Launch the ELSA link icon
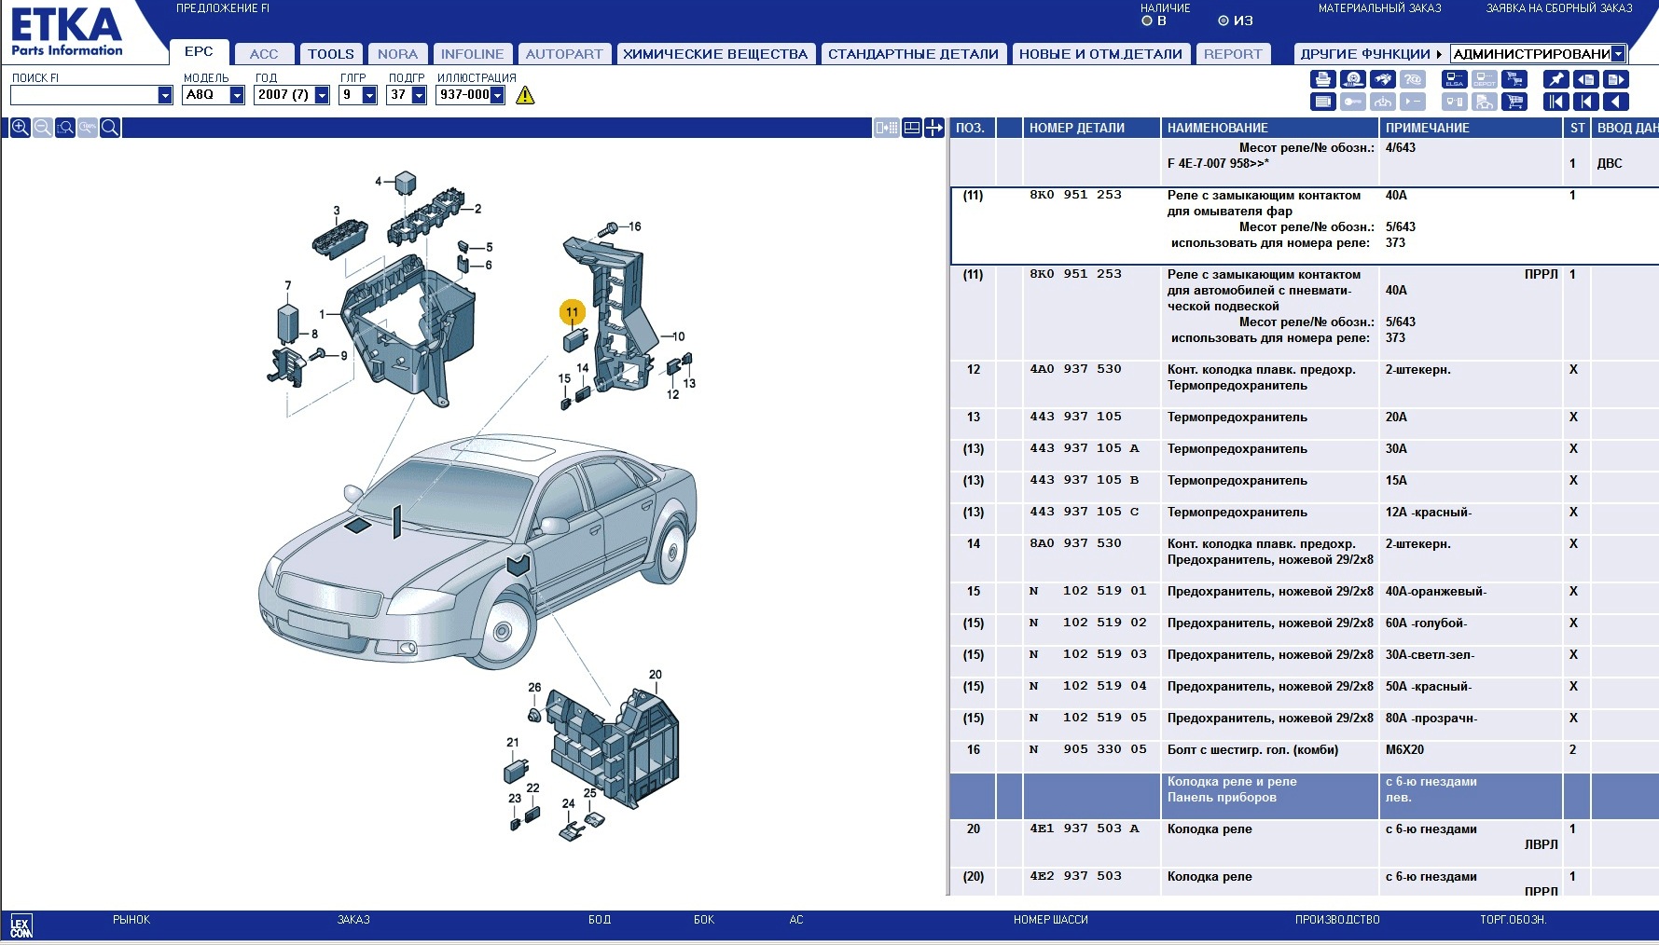This screenshot has width=1659, height=945. [x=1454, y=80]
